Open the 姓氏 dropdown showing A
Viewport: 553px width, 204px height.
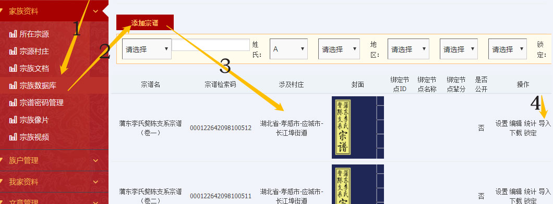point(288,49)
